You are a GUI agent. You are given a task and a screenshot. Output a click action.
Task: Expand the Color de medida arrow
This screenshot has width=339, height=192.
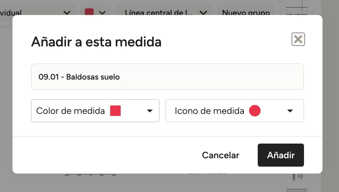(x=150, y=111)
